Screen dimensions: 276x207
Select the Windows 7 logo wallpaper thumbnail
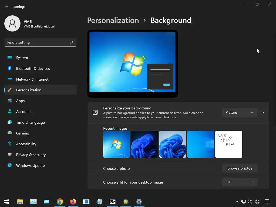tap(117, 144)
